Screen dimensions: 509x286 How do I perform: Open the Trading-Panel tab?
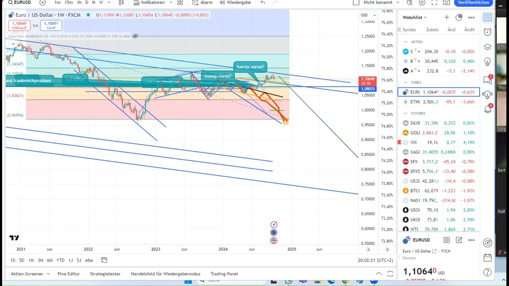coord(224,274)
